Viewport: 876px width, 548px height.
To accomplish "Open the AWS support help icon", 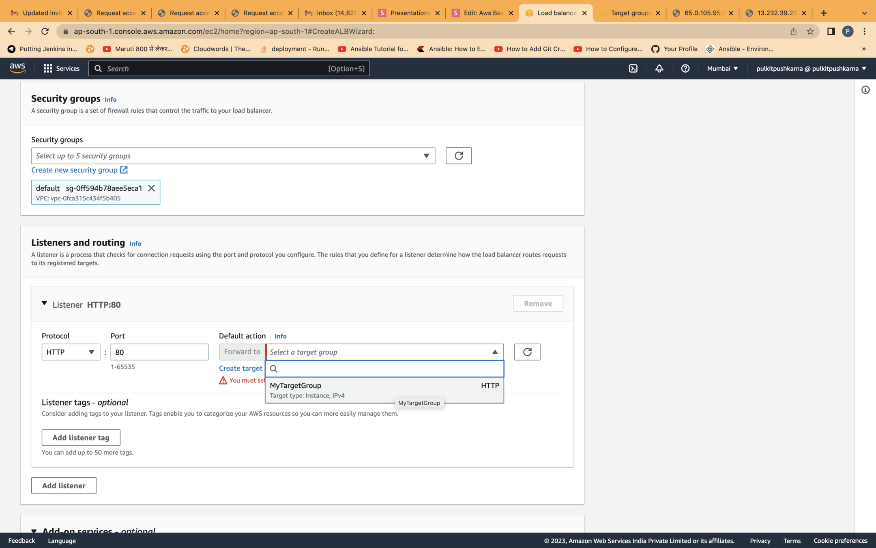I will click(x=685, y=69).
